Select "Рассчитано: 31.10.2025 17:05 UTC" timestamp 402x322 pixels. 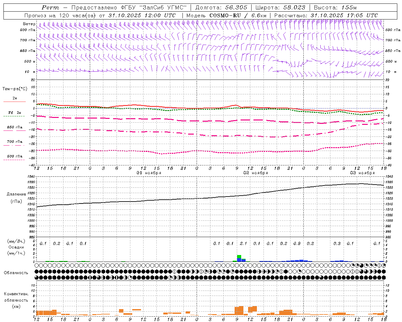pyautogui.click(x=326, y=15)
